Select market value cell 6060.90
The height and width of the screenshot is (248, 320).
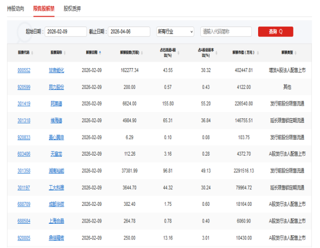pos(244,221)
